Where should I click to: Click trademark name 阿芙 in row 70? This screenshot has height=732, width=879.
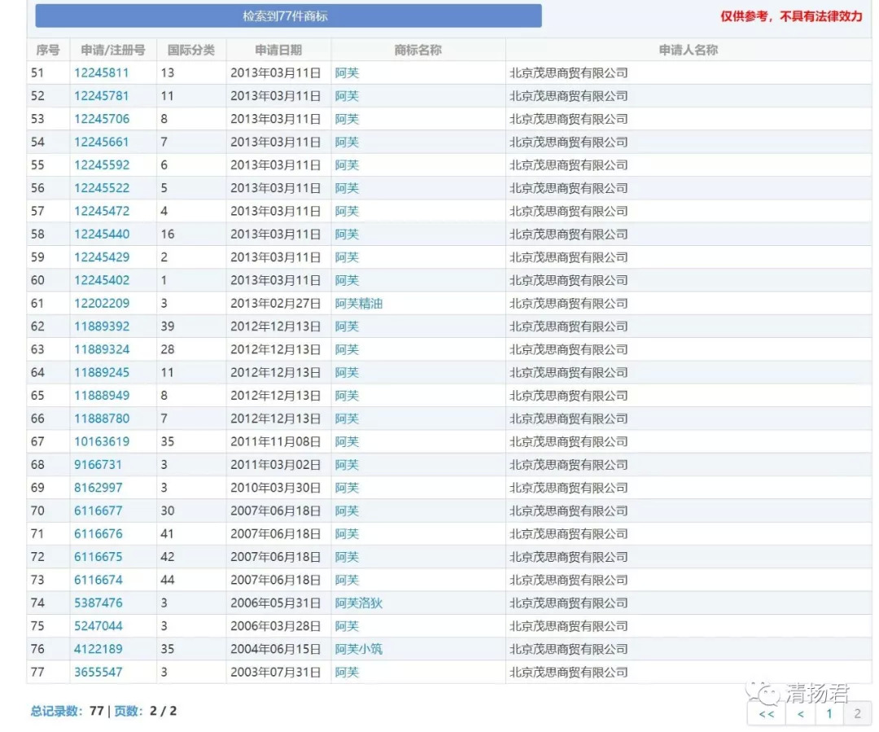pos(347,511)
